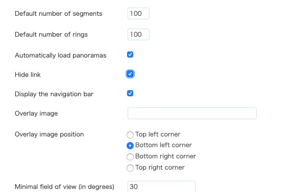
Task: Click the Automatically load panoramas label
Action: pyautogui.click(x=61, y=56)
